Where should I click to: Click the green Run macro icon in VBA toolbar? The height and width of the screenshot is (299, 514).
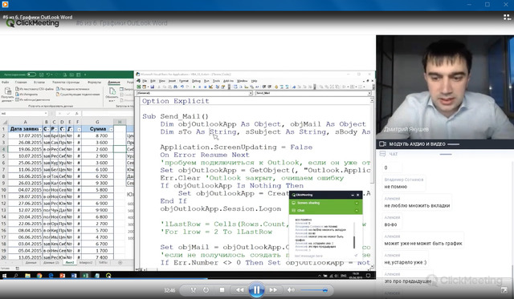pos(194,87)
